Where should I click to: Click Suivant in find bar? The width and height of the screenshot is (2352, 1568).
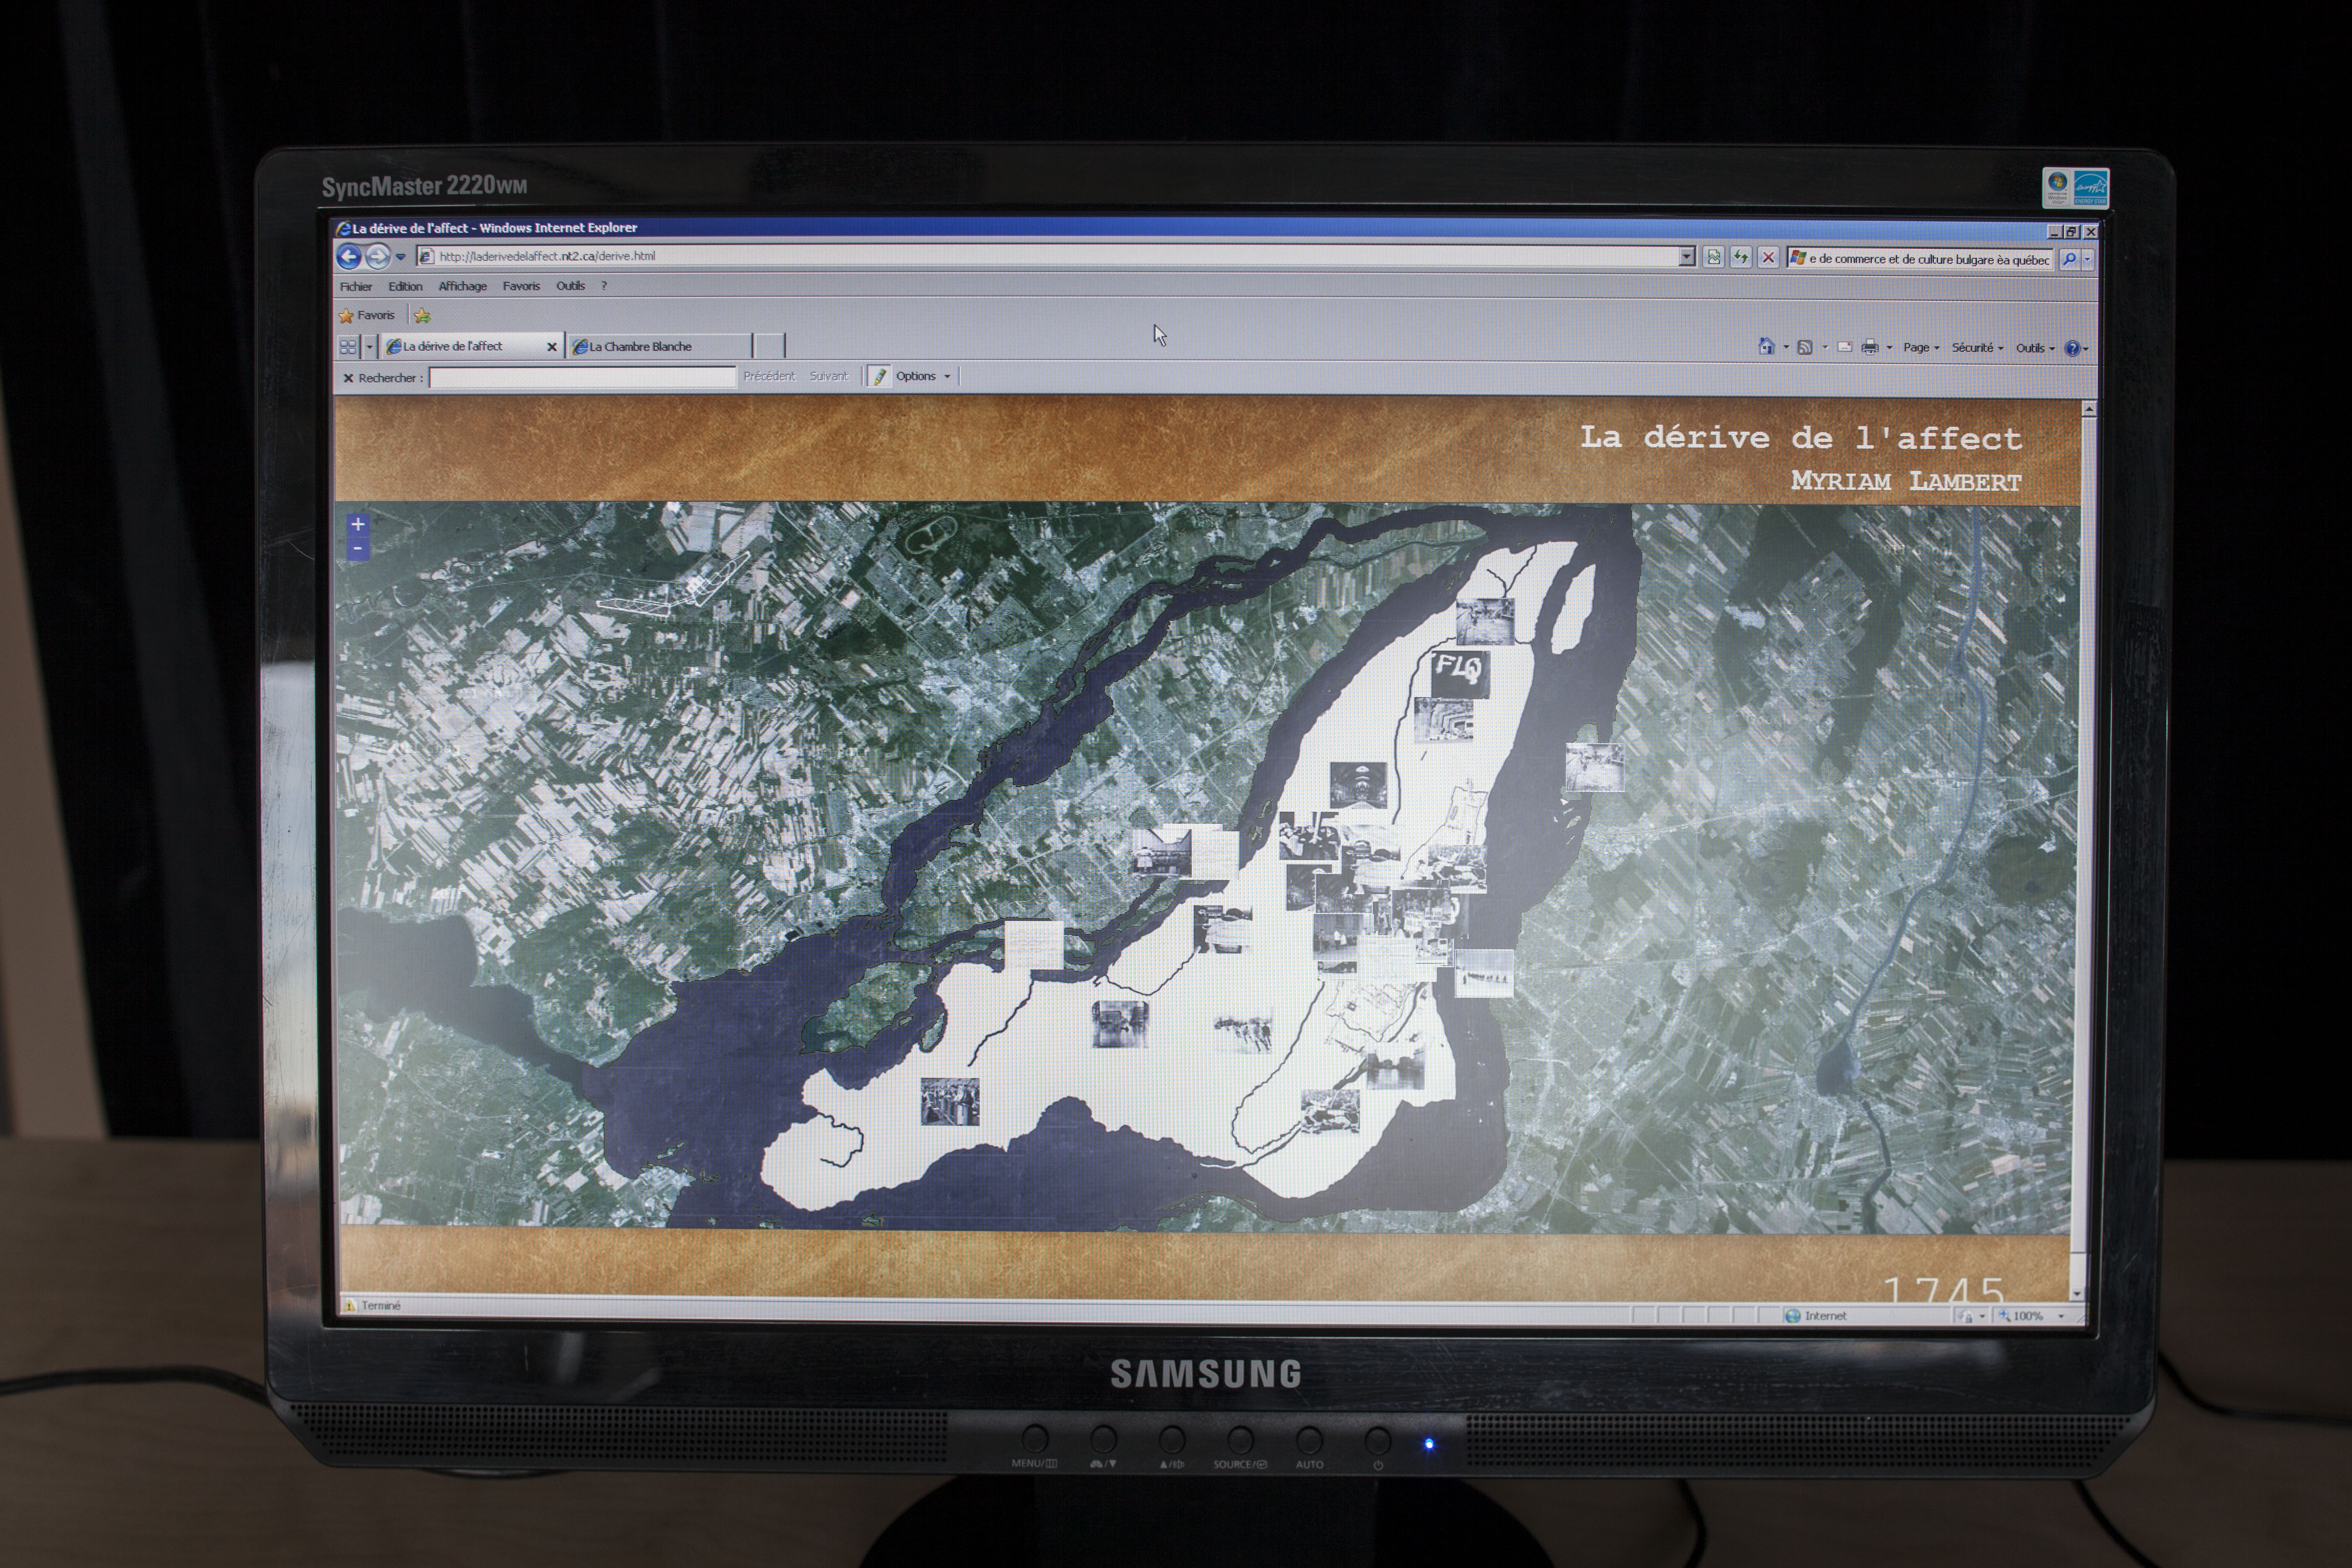(828, 376)
